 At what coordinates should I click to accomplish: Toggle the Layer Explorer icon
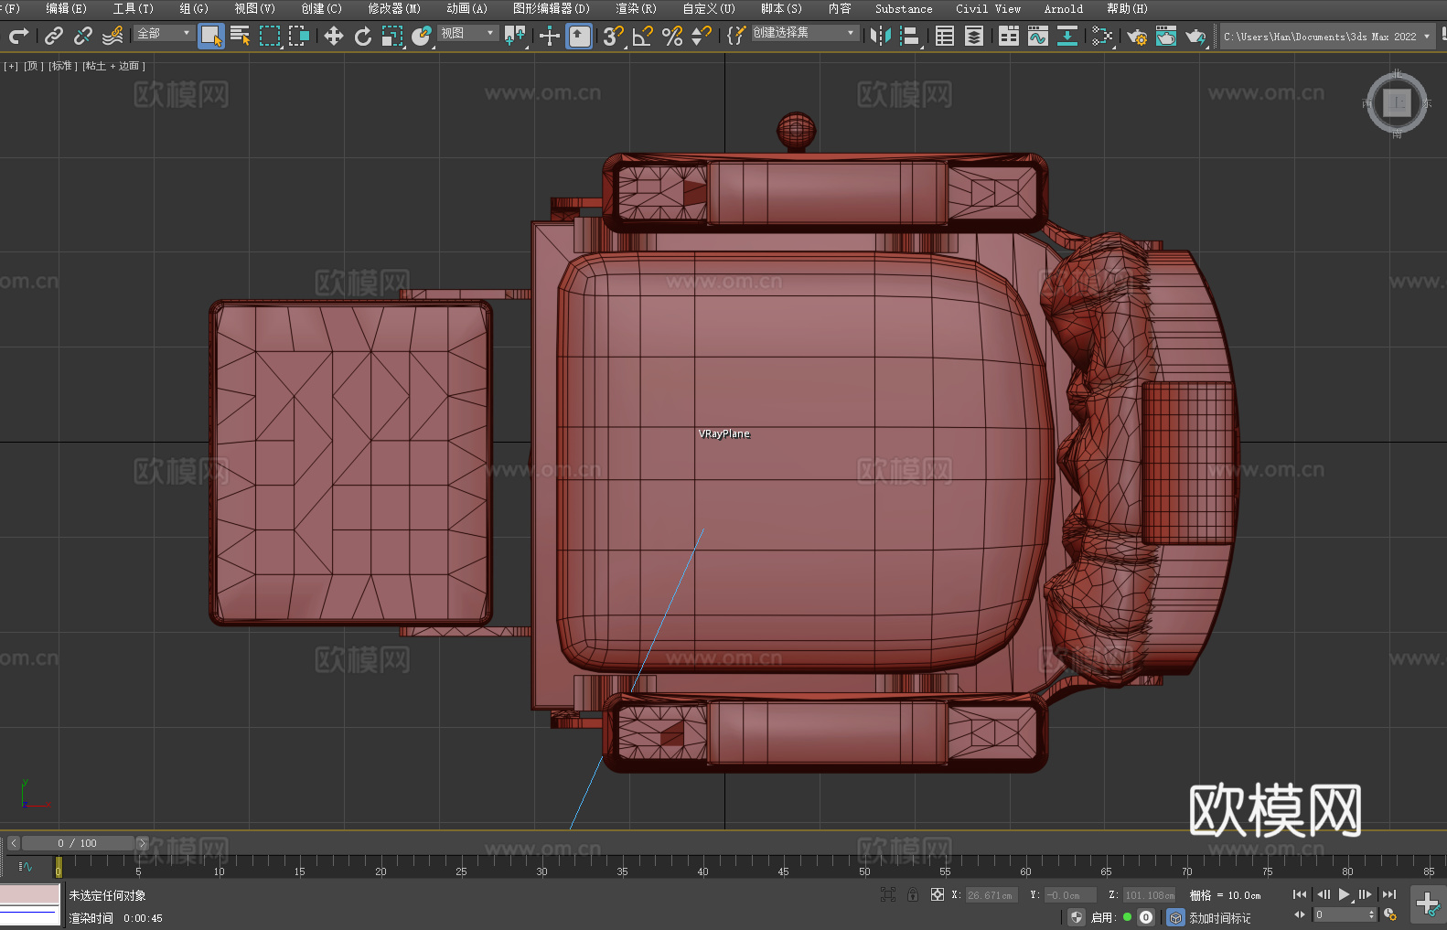coord(974,36)
